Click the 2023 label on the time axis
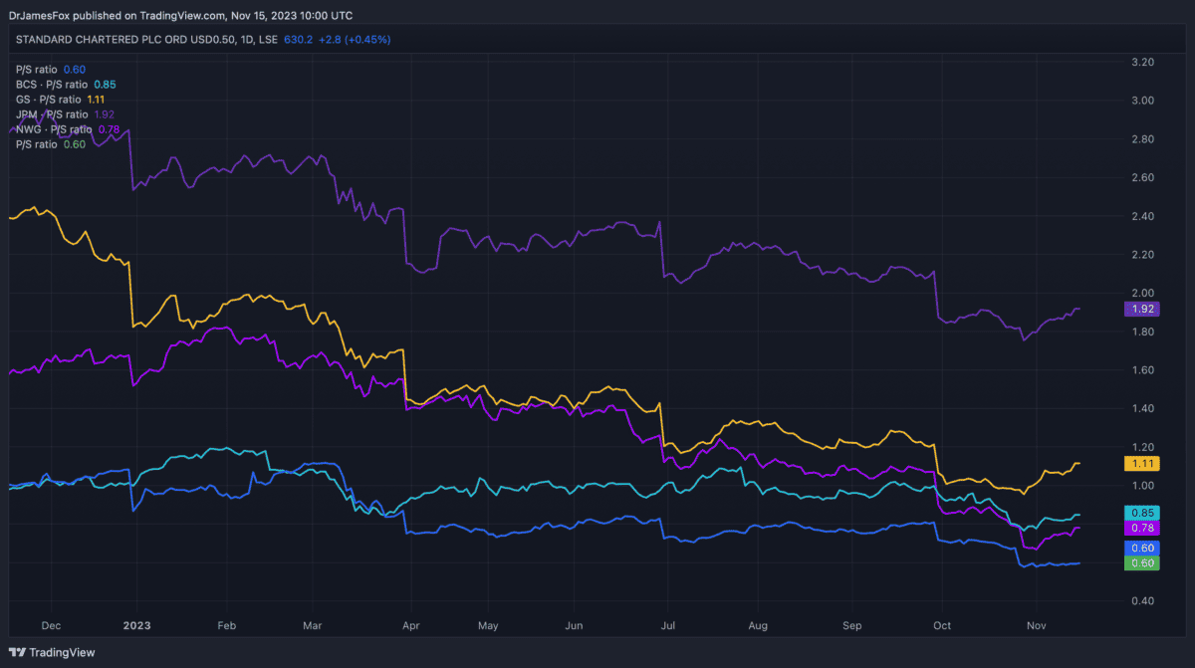The image size is (1195, 668). [136, 626]
